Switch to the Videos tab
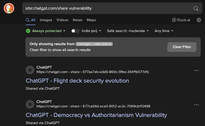205x126 pixels. [62, 20]
